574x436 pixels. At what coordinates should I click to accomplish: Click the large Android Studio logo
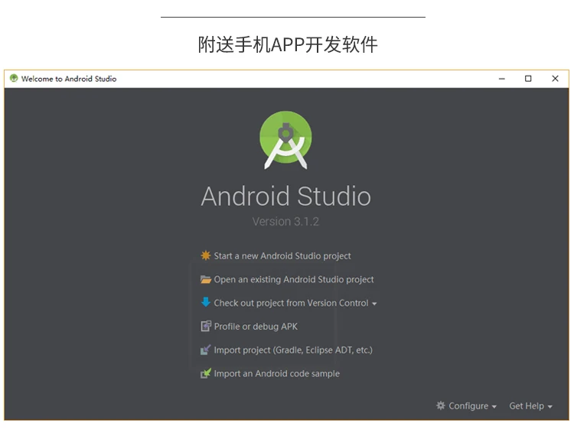click(285, 140)
